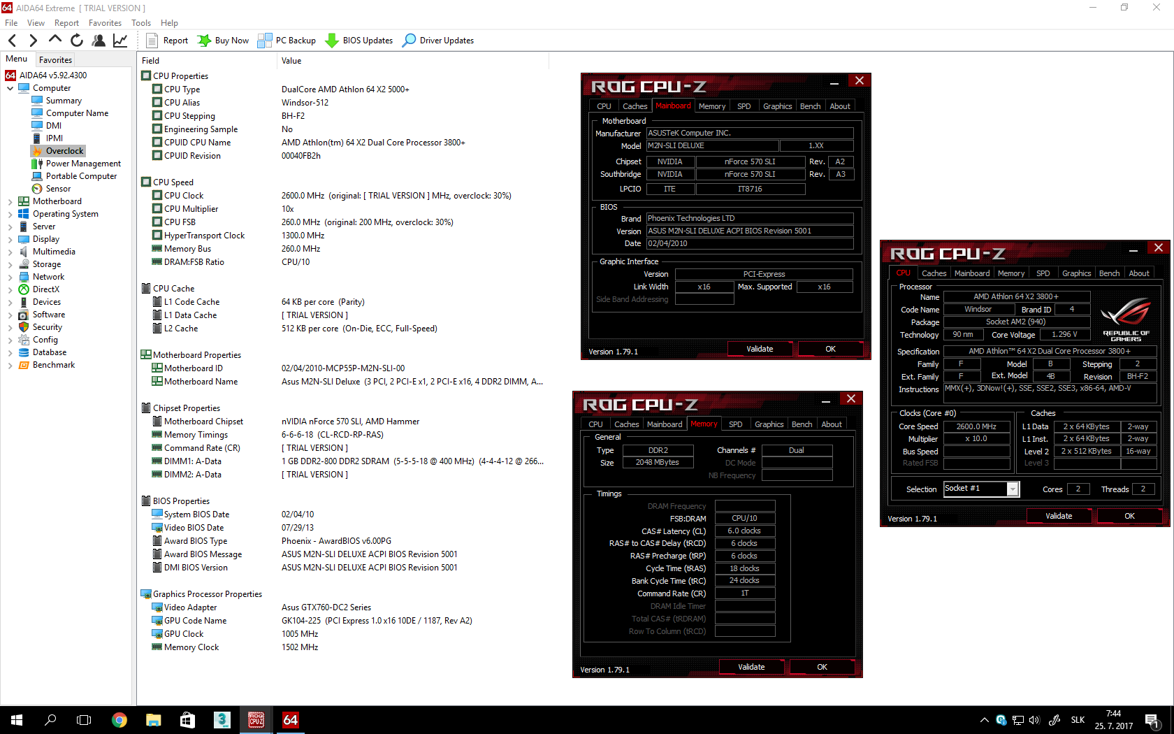Click the Up-level arrow icon
Viewport: 1174px width, 734px height.
[55, 40]
